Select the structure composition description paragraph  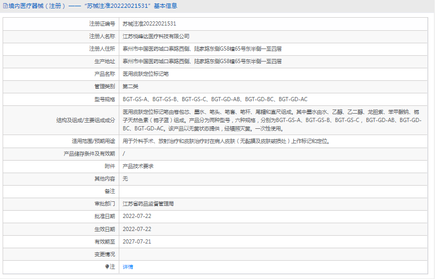pos(272,120)
